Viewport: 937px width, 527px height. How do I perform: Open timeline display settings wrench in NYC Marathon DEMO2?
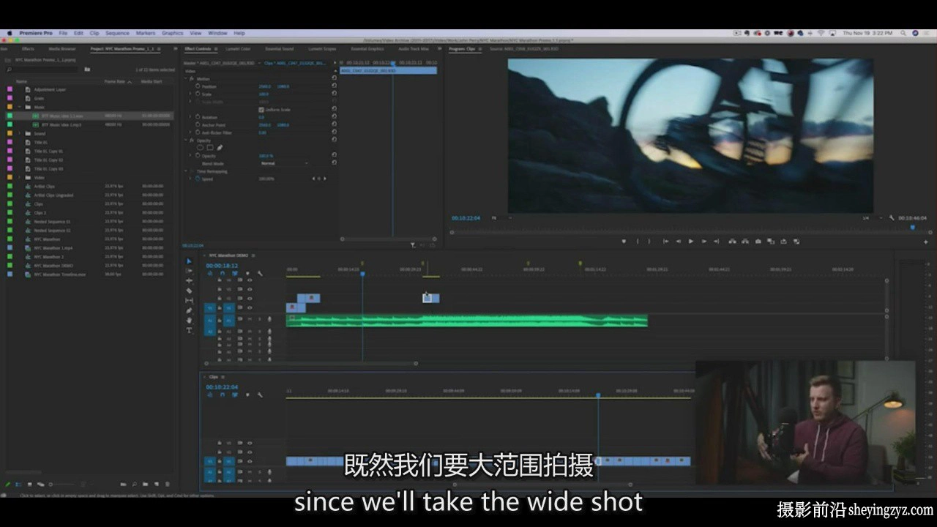pyautogui.click(x=259, y=274)
